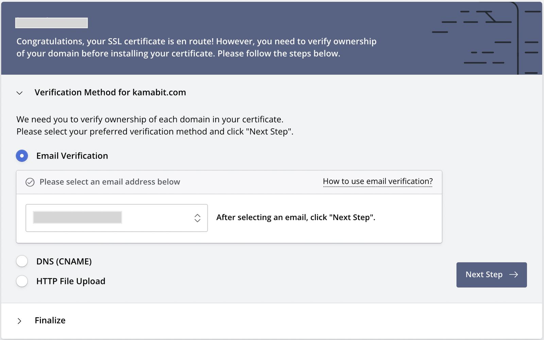
Task: Select the Email Verification radio button
Action: [x=22, y=156]
